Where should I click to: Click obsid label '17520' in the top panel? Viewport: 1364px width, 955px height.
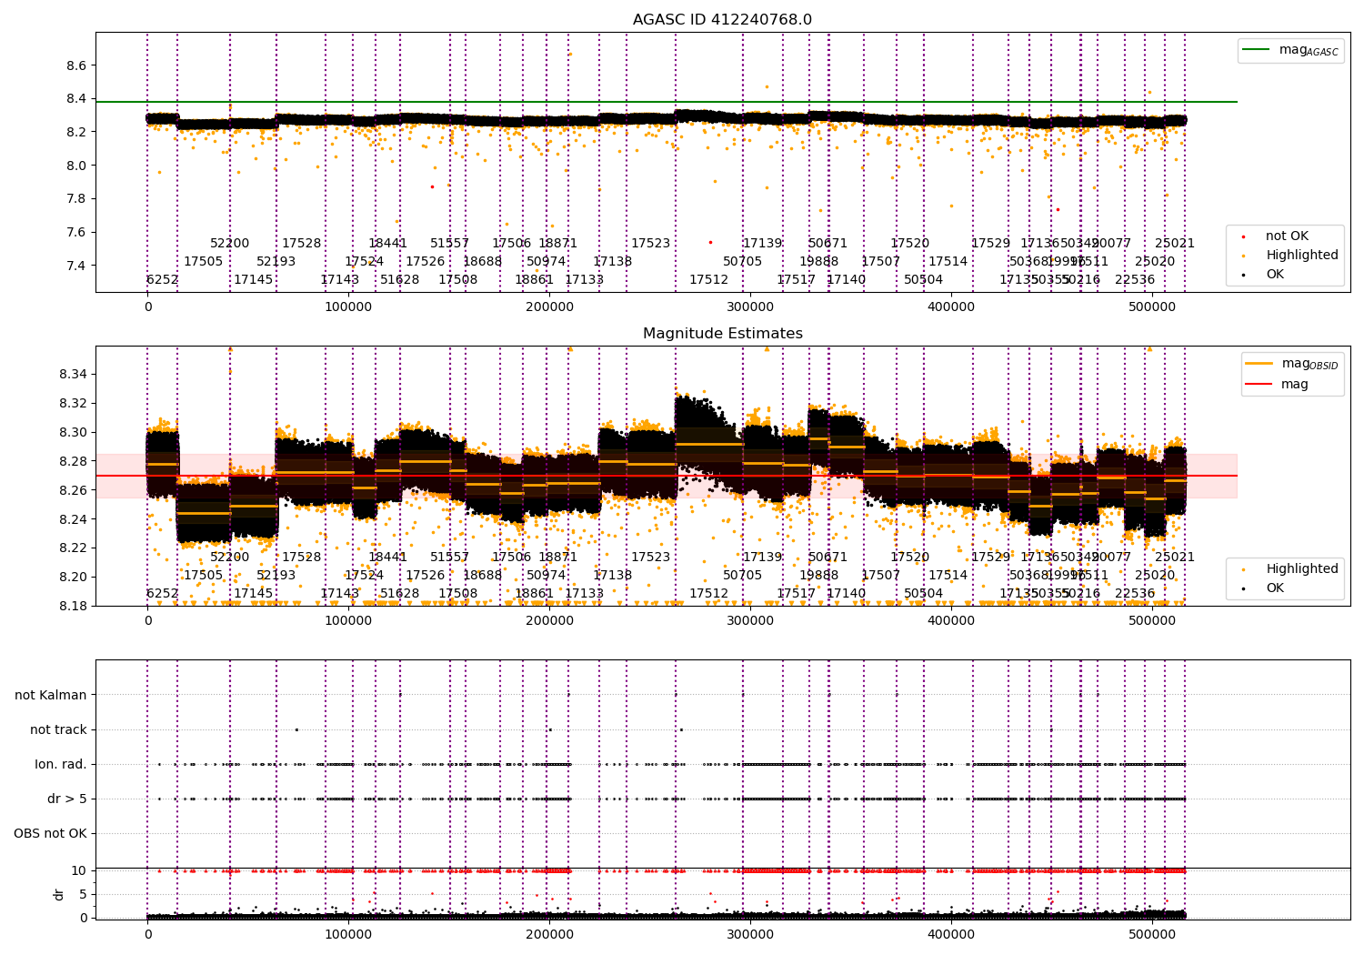[x=910, y=243]
